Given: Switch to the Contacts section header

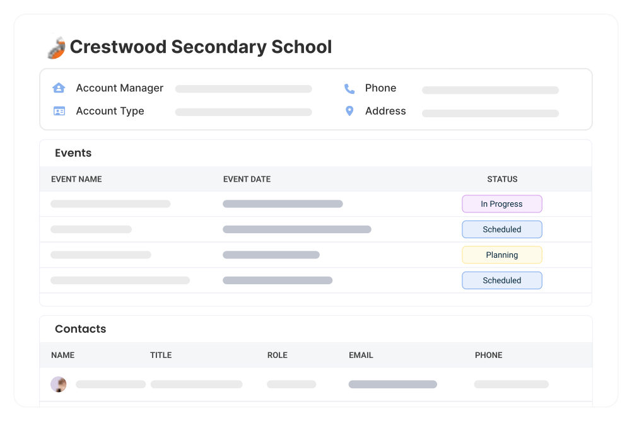Looking at the screenshot, I should click(81, 328).
